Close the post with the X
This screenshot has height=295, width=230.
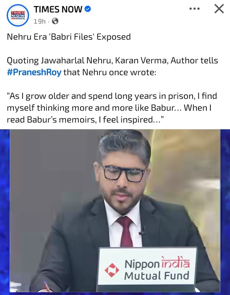[219, 9]
